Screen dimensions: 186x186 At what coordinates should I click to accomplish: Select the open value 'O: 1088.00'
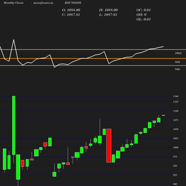pyautogui.click(x=71, y=10)
